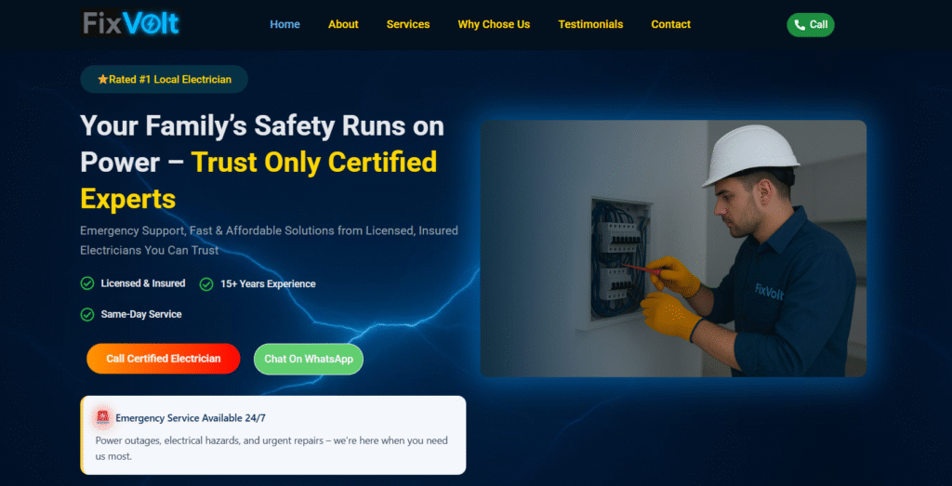Viewport: 952px width, 486px height.
Task: Click the electrician hero image
Action: click(x=673, y=248)
